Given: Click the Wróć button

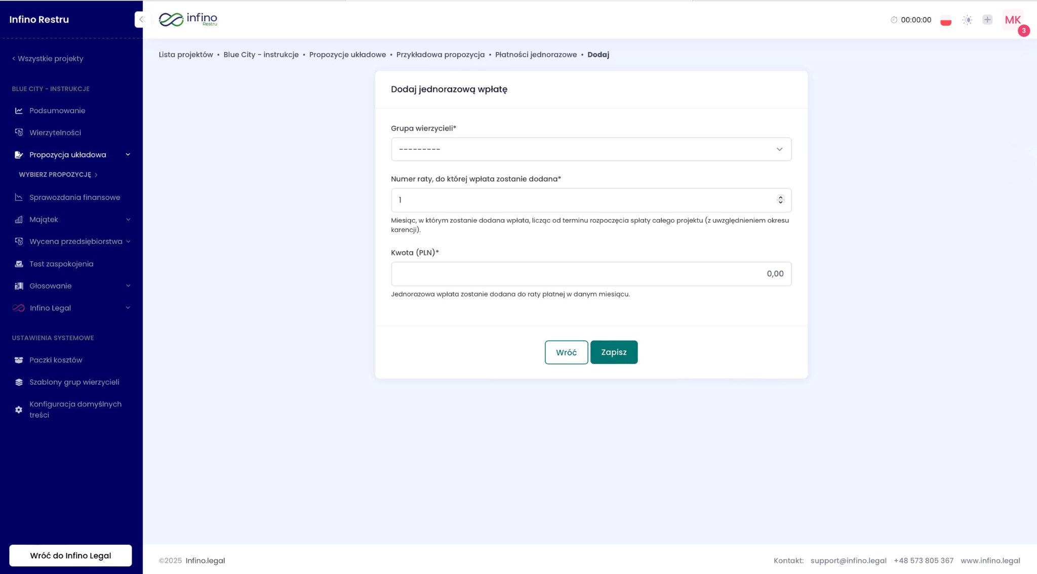Looking at the screenshot, I should pos(566,352).
